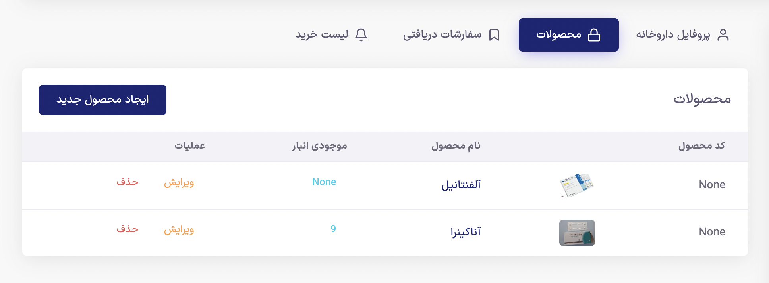Click the آلفنتانیل product thumbnail image
This screenshot has width=769, height=283.
pos(577,185)
